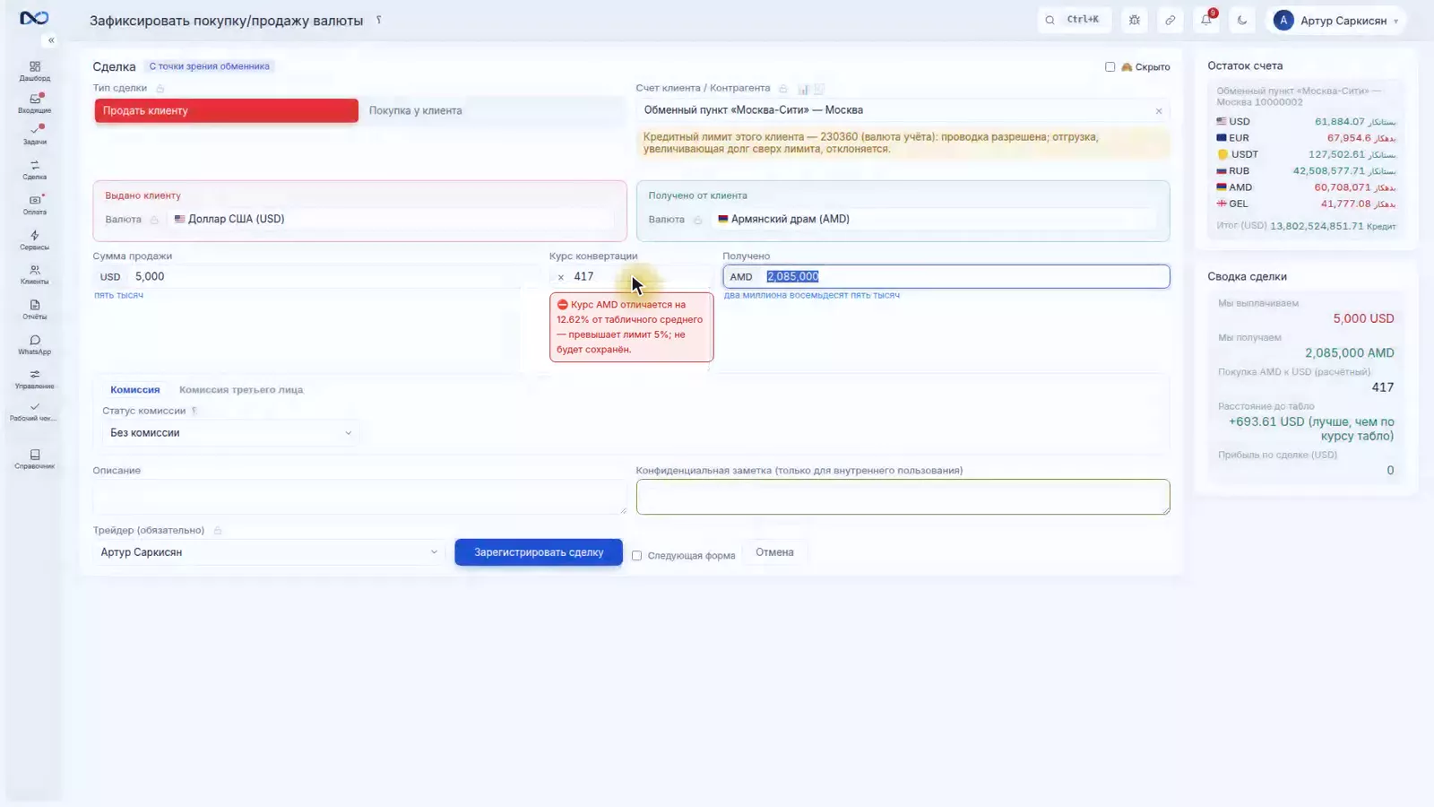Enable the Следующая форма checkbox
Viewport: 1434px width, 807px height.
(636, 555)
